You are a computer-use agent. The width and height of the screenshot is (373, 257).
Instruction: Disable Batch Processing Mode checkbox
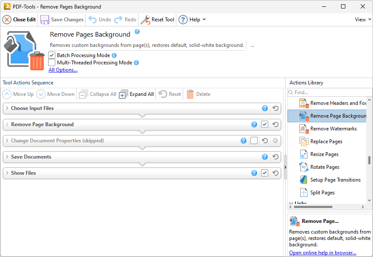point(52,55)
